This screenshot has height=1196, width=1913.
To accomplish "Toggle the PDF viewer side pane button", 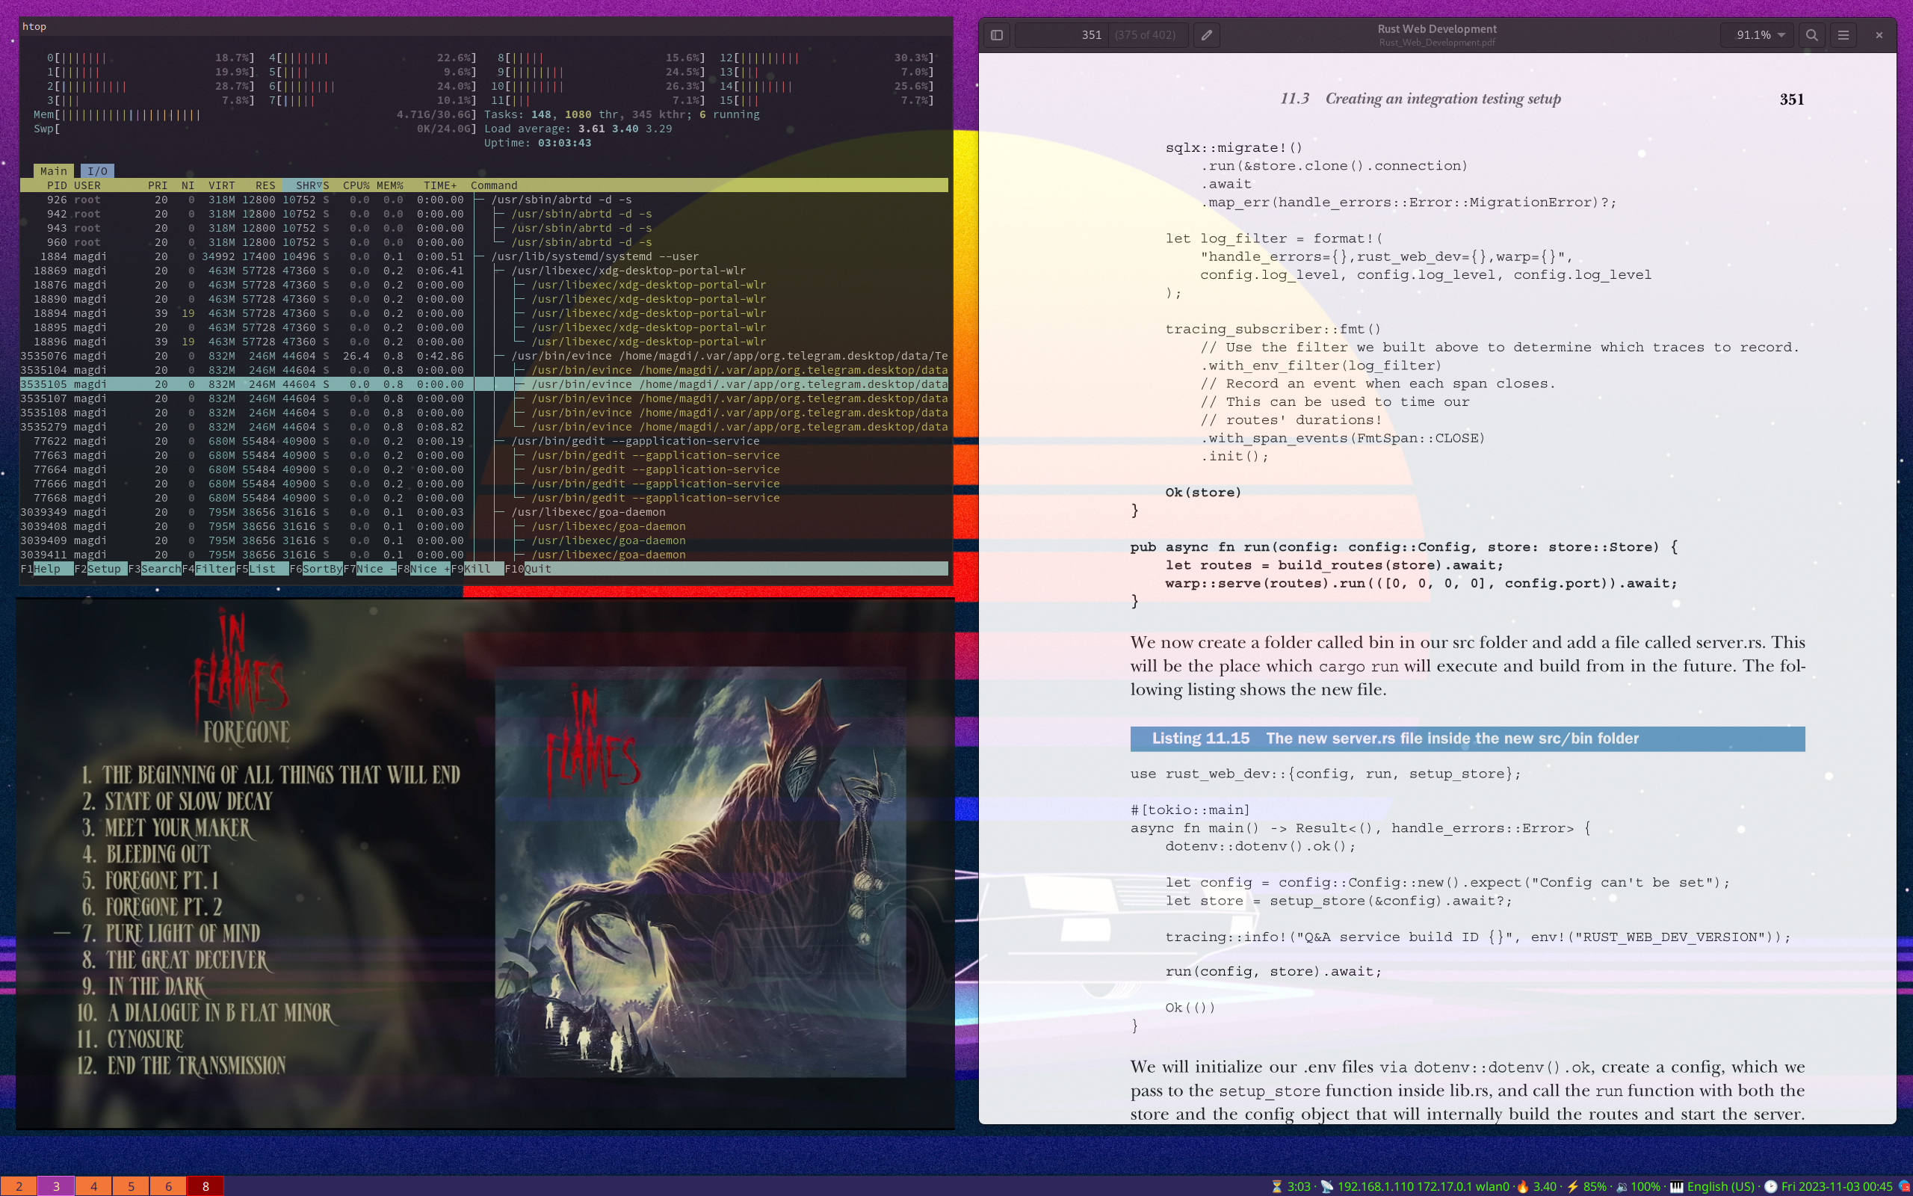I will (x=997, y=35).
